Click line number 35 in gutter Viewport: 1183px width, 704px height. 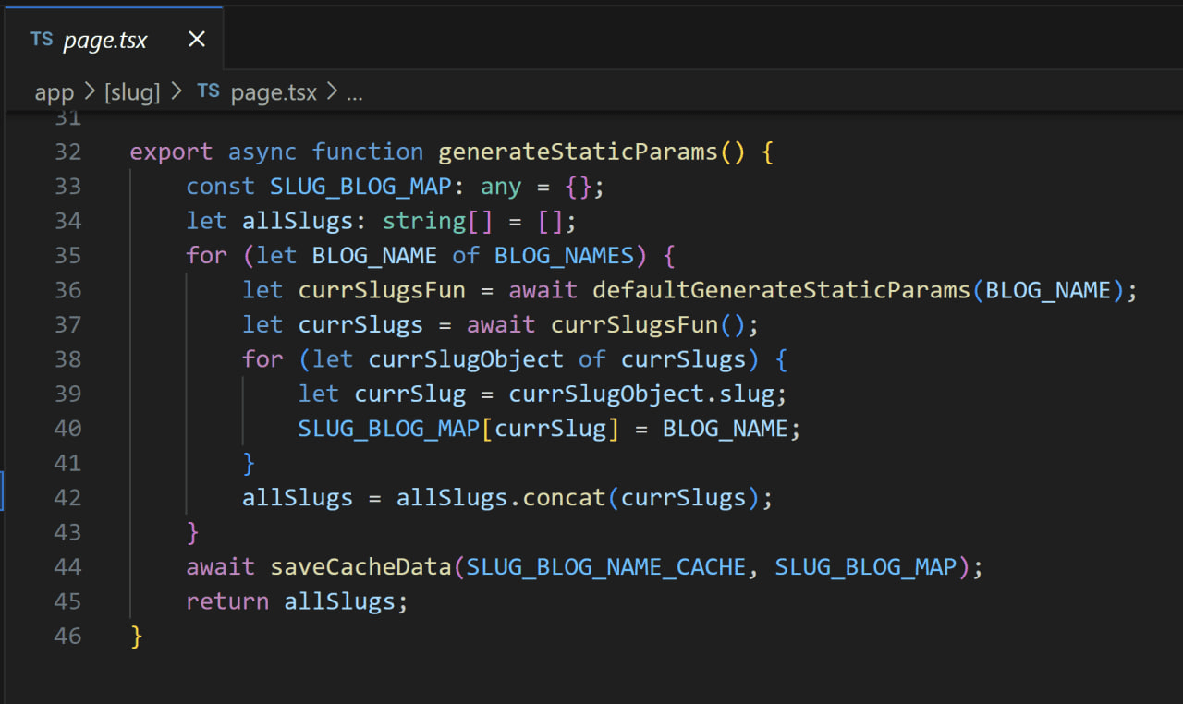(x=67, y=256)
